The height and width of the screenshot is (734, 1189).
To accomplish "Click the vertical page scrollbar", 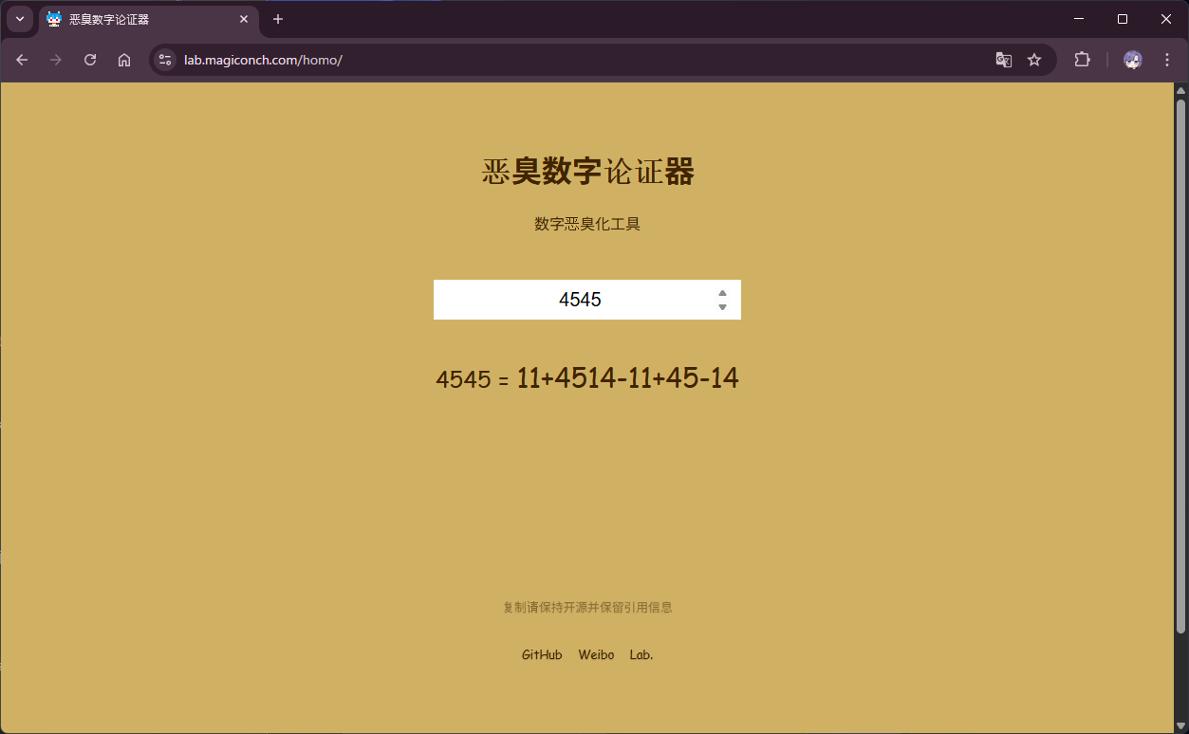I will (1181, 366).
